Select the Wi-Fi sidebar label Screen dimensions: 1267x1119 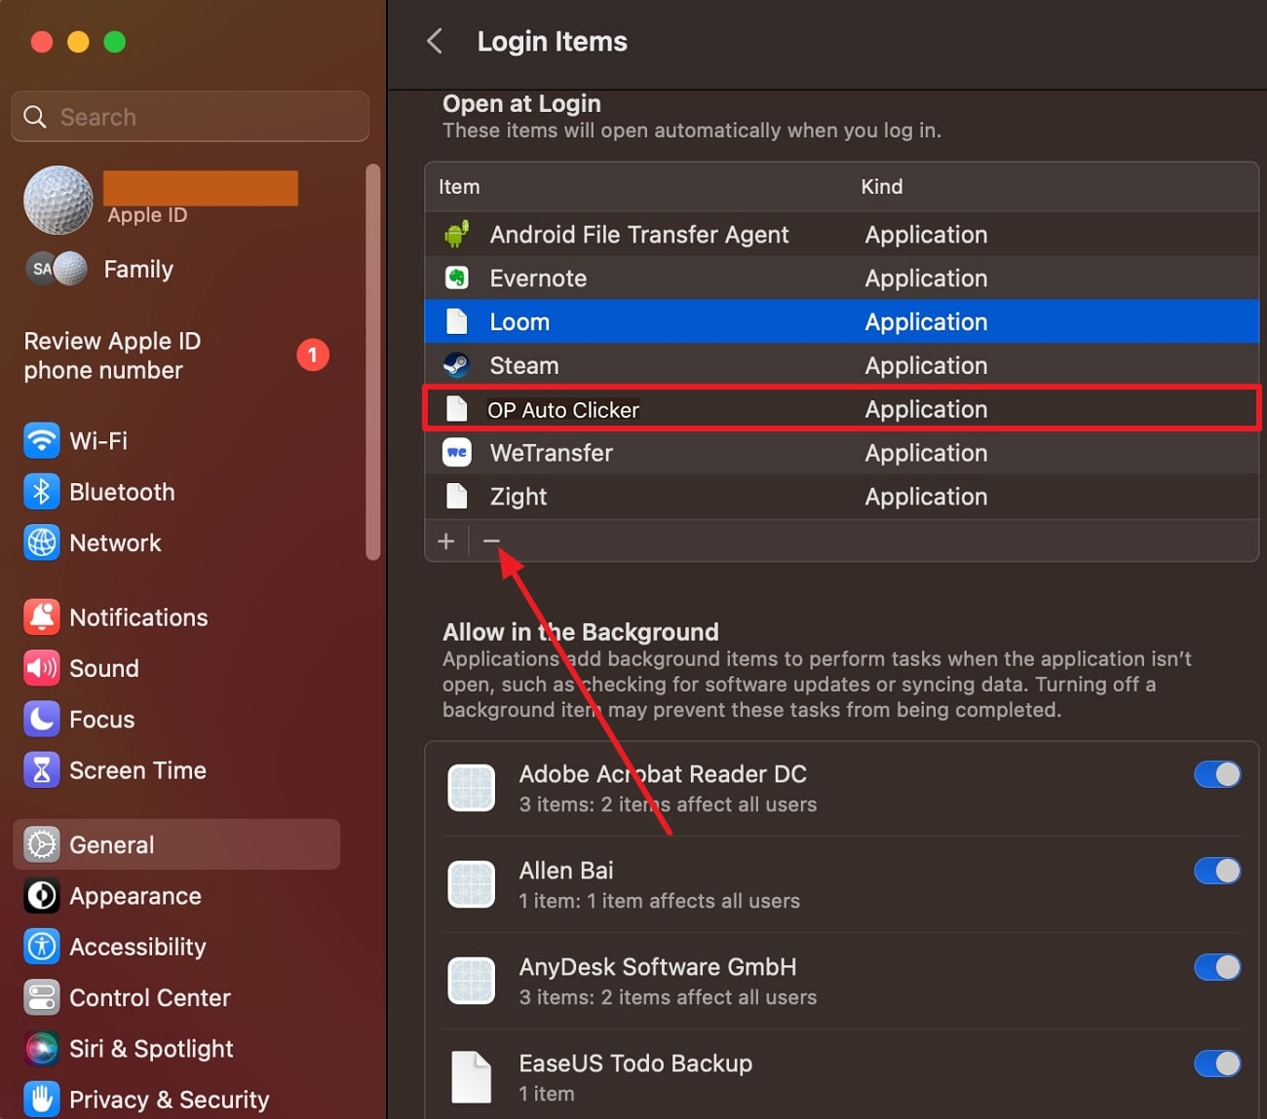coord(98,441)
